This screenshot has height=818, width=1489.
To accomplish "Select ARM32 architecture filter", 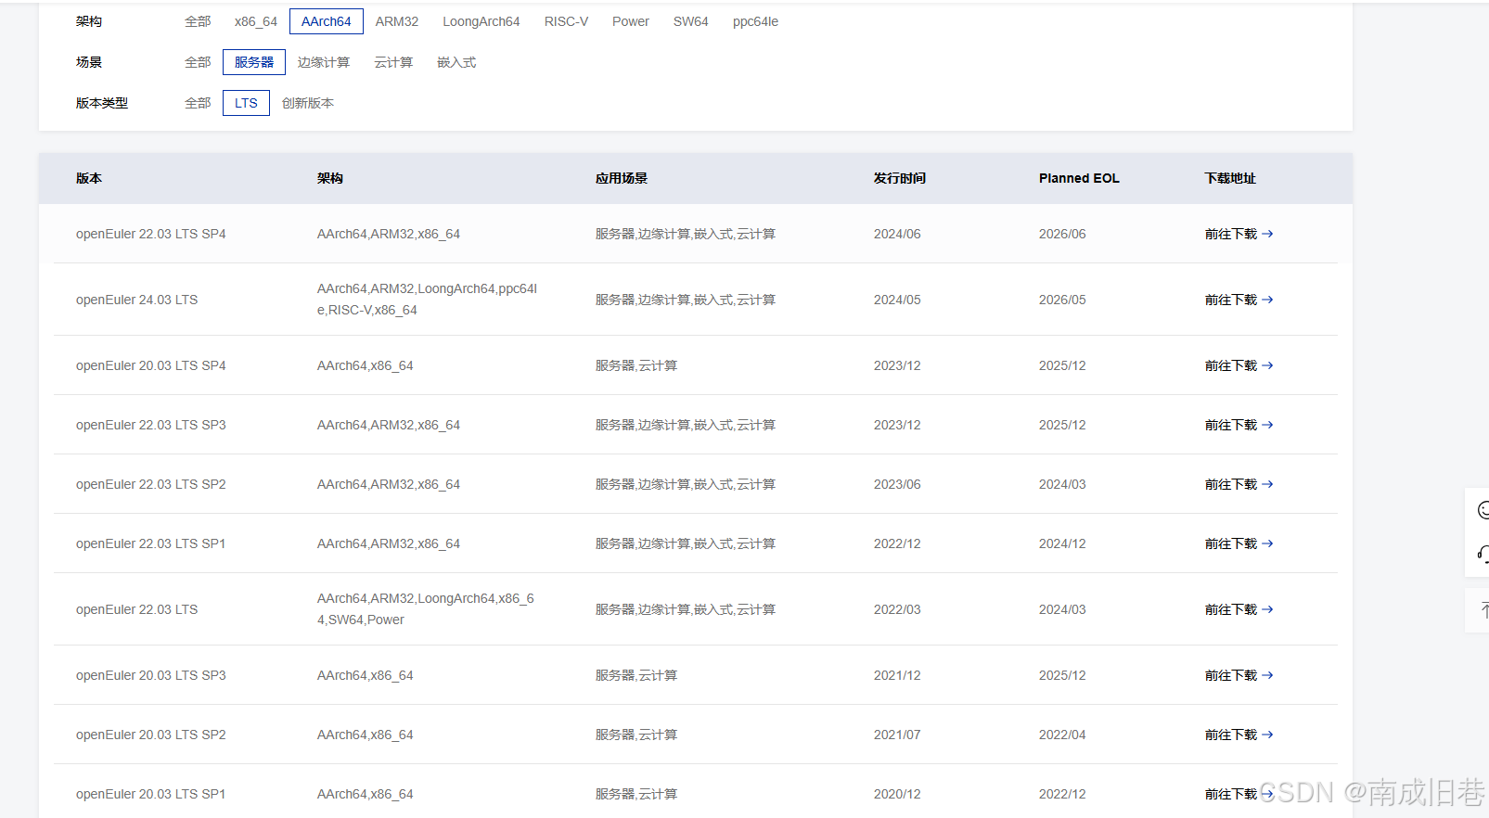I will [x=397, y=21].
